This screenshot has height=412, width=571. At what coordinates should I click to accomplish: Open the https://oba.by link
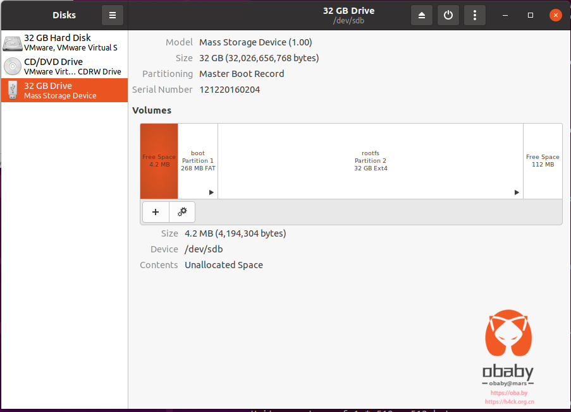click(509, 392)
